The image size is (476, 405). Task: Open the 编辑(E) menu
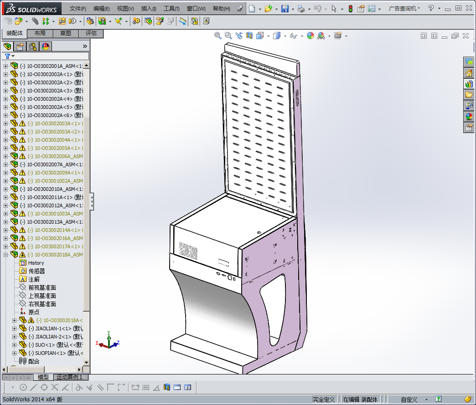tap(101, 9)
